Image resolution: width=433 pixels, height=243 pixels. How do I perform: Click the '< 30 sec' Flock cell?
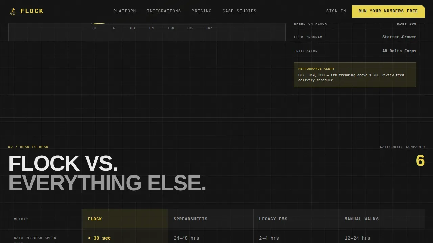[x=99, y=238]
